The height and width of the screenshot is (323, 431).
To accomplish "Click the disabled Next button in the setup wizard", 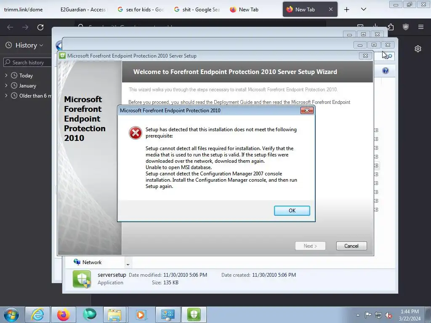I will (310, 246).
